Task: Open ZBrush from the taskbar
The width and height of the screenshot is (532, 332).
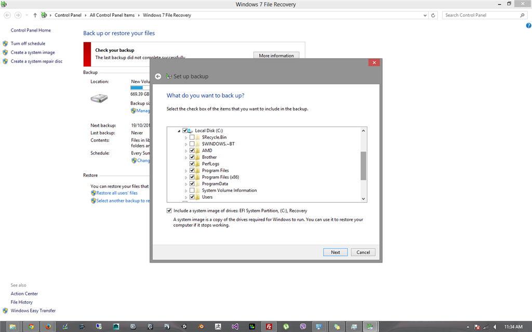Action: 218,327
